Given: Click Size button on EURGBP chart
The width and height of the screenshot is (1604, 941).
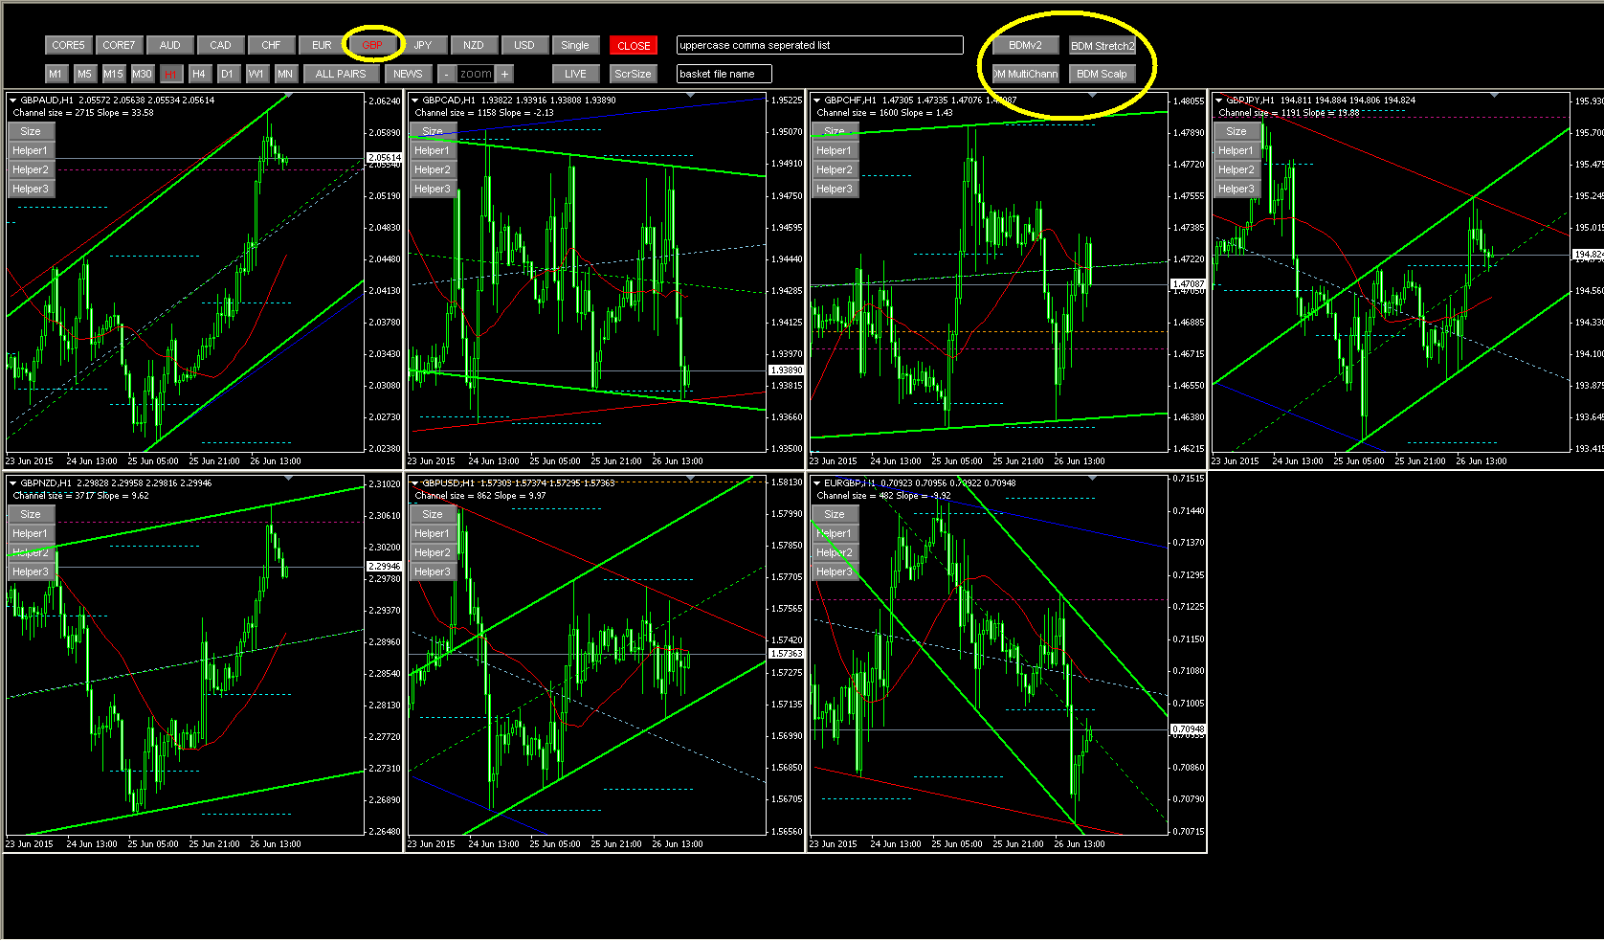Looking at the screenshot, I should (x=835, y=514).
